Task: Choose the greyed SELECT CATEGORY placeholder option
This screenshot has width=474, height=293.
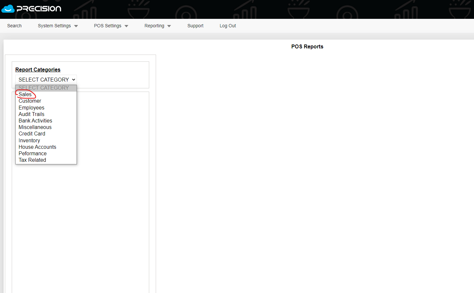Action: point(46,88)
